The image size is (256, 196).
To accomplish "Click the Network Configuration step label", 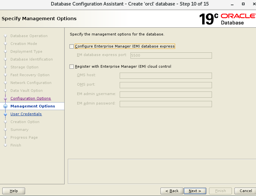I will coord(31,83).
